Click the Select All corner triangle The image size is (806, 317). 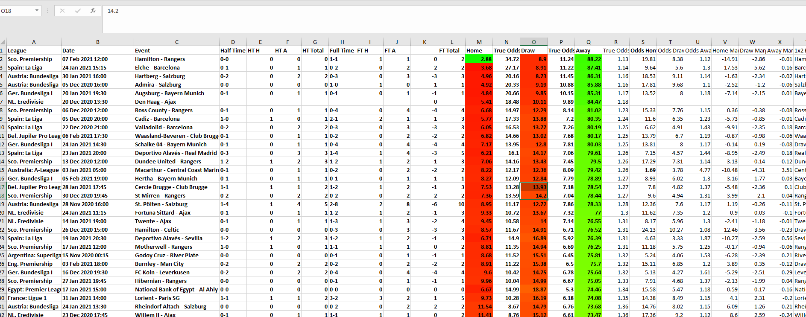pyautogui.click(x=3, y=42)
